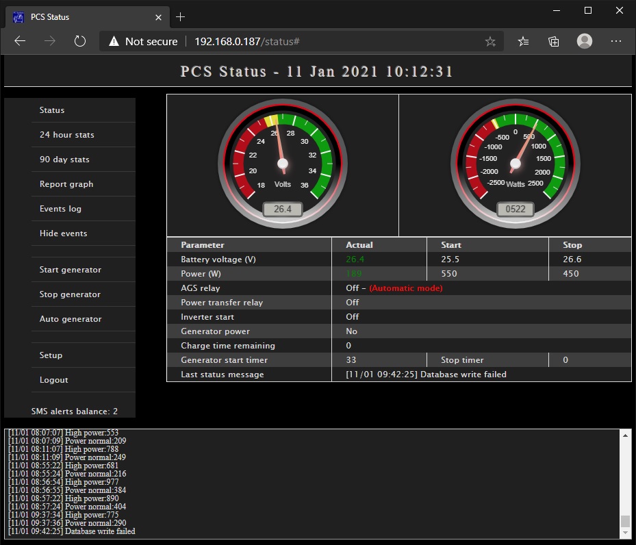Image resolution: width=636 pixels, height=545 pixels.
Task: Click the Not secure warning icon
Action: pyautogui.click(x=114, y=42)
